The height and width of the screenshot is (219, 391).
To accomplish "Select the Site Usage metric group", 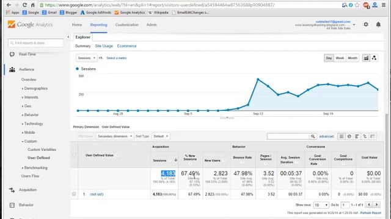I will point(104,46).
